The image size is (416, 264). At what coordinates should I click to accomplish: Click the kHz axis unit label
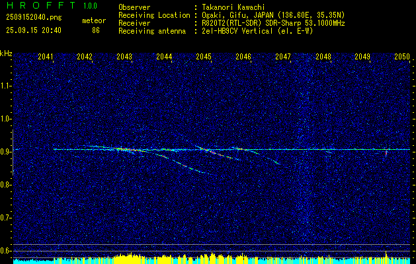pyautogui.click(x=6, y=53)
